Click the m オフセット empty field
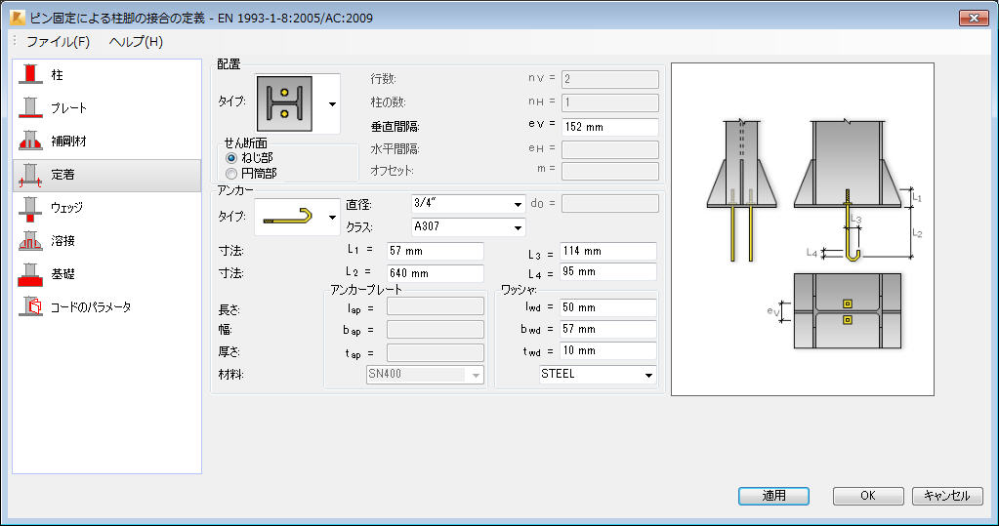 point(609,171)
